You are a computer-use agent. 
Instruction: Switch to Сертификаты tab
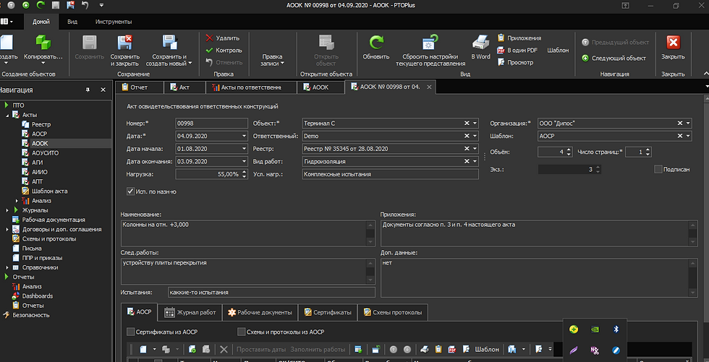[328, 312]
